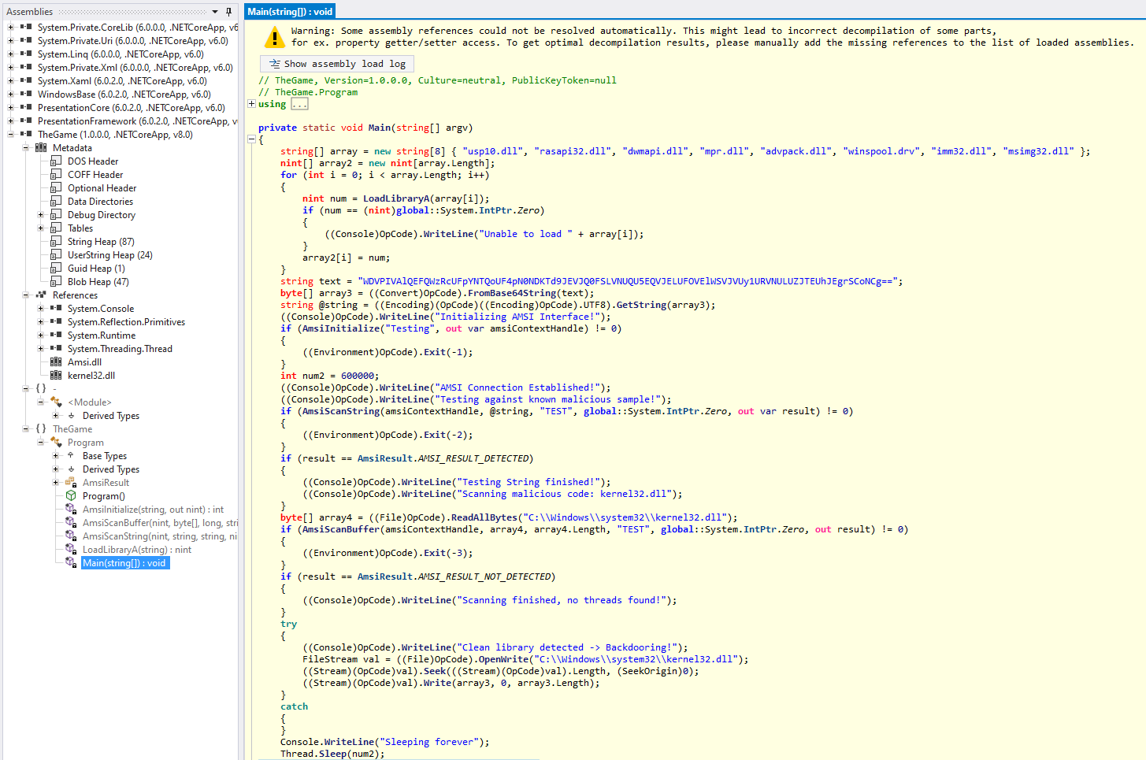Select System.Private.Uri assembly
Screen dimensions: 1146x760
point(132,40)
